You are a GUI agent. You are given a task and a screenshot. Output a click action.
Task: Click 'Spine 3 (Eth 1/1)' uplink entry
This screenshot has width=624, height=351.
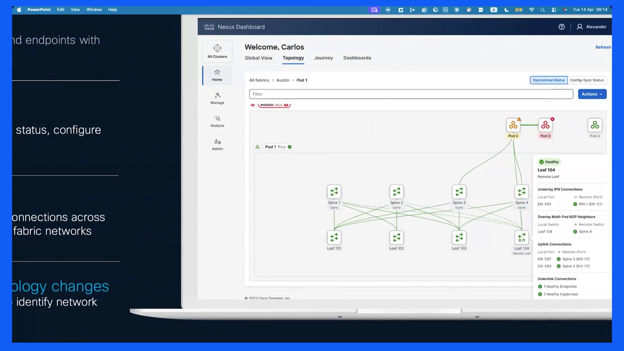click(x=573, y=259)
